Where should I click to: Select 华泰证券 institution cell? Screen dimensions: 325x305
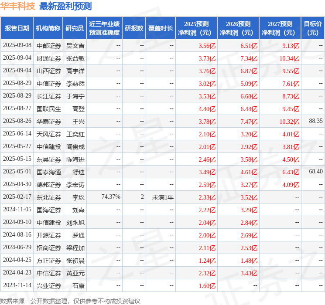point(49,122)
